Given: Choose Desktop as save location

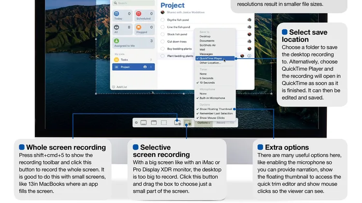Looking at the screenshot, I should pos(215,37).
